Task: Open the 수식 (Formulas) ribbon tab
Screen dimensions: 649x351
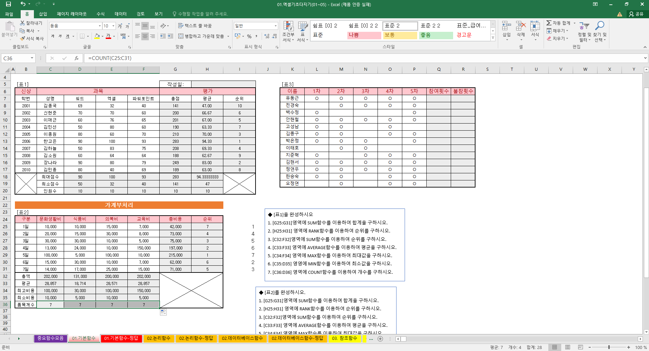Action: tap(100, 14)
